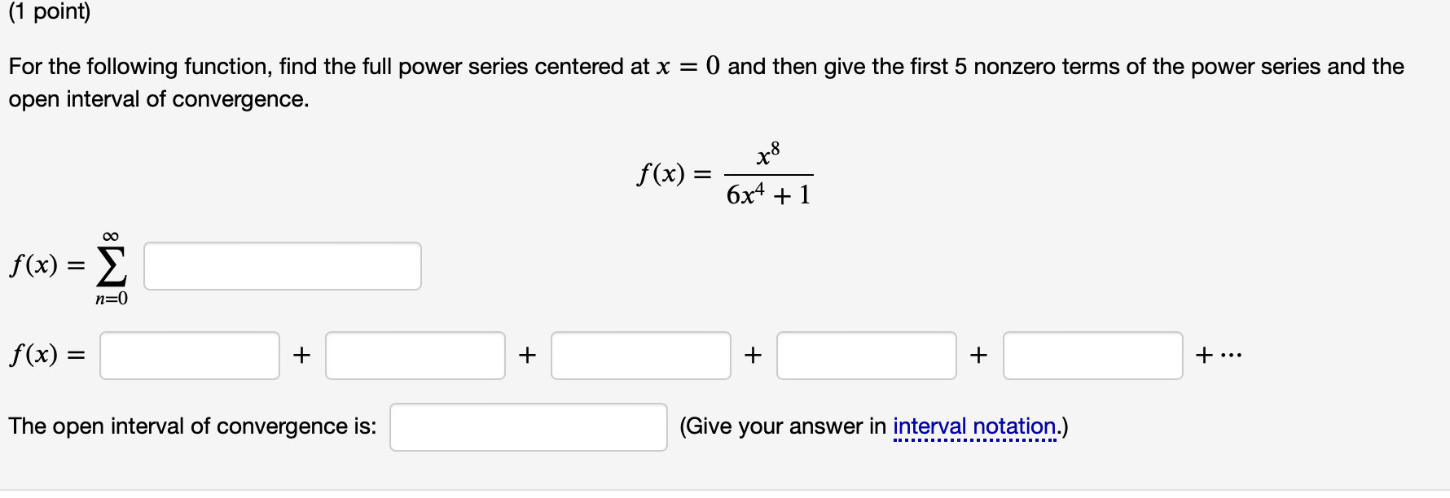Click the Give your answer parenthetical note
This screenshot has height=498, width=1450.
[x=782, y=426]
